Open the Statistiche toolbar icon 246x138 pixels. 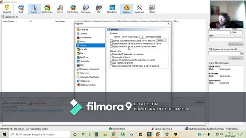(x=112, y=9)
